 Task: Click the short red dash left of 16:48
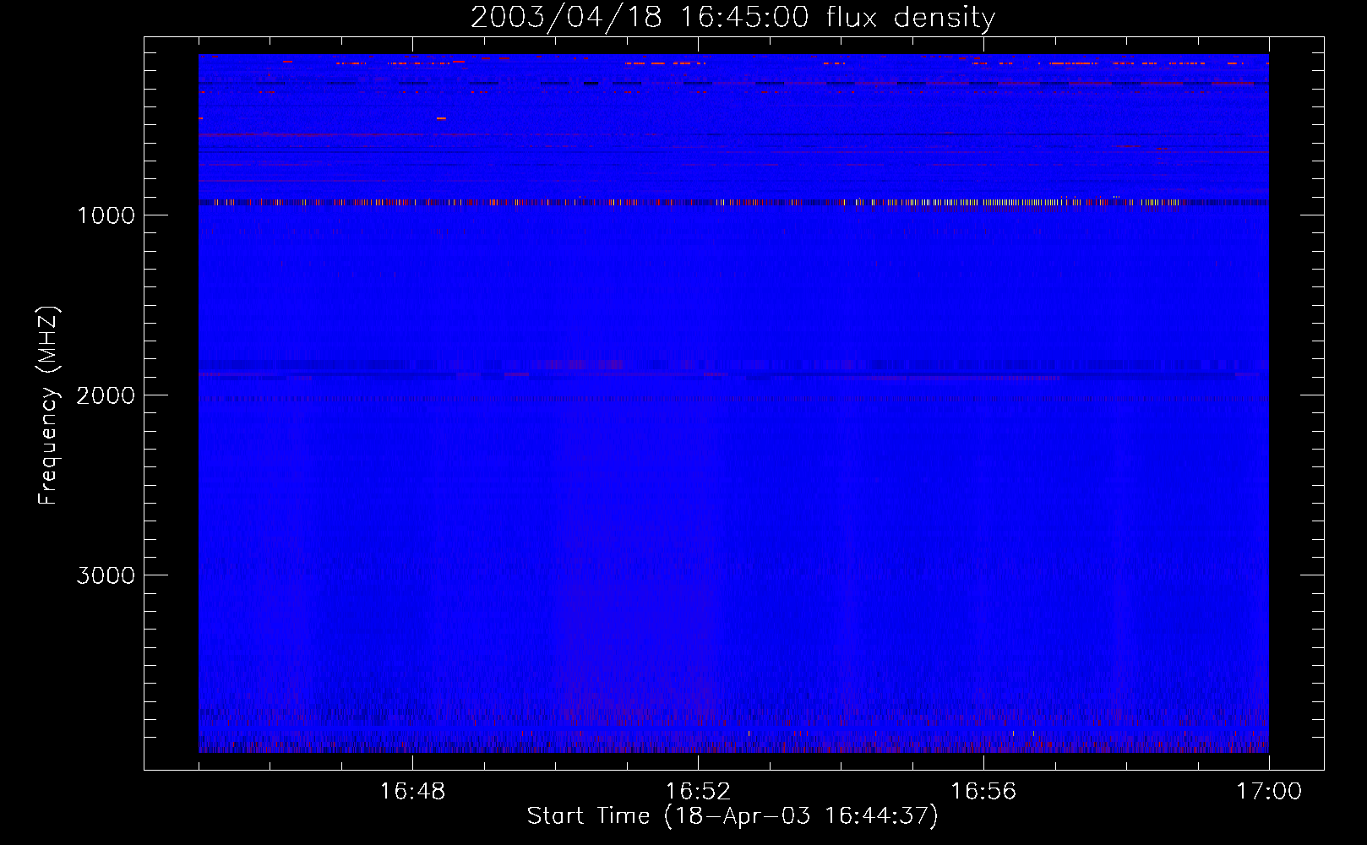coord(441,119)
